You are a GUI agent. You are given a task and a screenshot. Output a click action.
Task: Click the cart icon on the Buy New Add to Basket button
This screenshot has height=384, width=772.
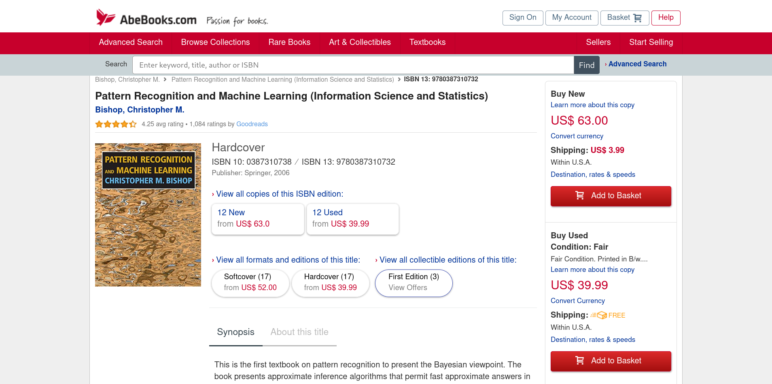click(580, 195)
